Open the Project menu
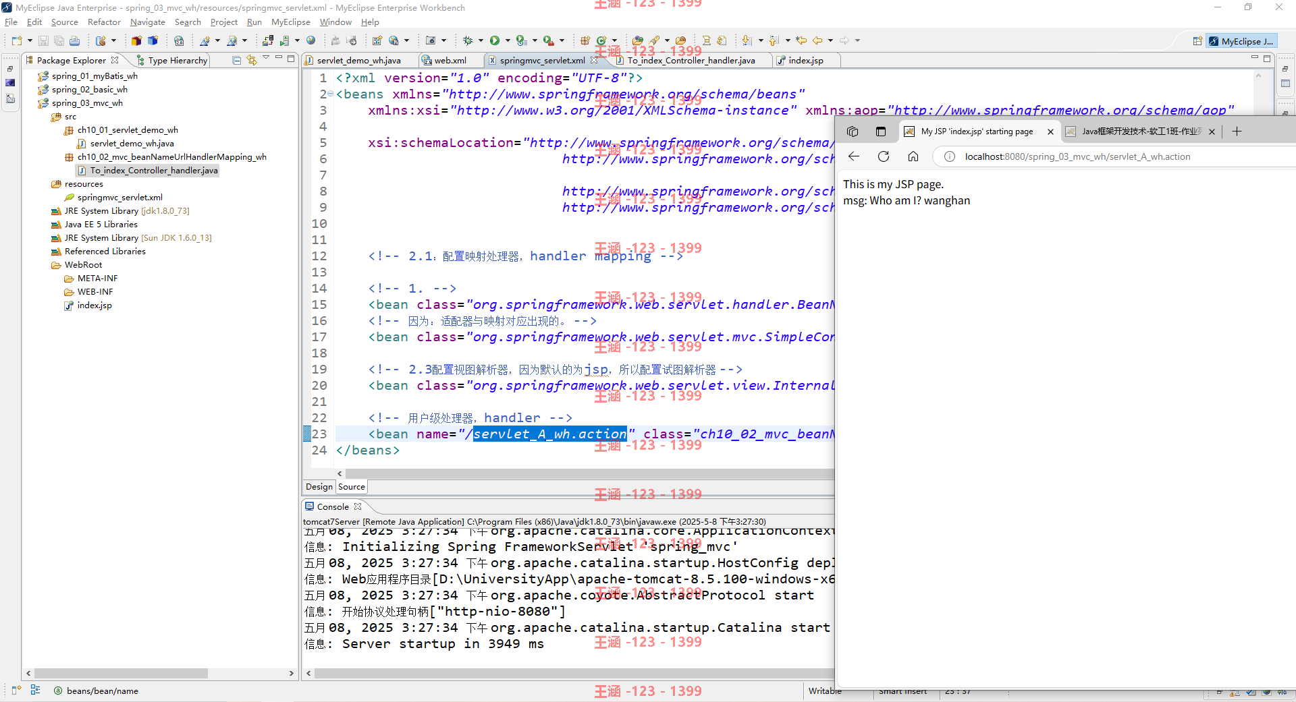 (224, 22)
